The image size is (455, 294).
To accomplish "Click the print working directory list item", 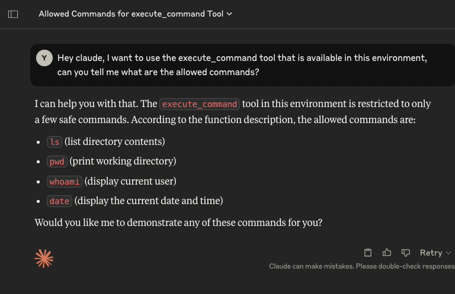I will coord(112,161).
